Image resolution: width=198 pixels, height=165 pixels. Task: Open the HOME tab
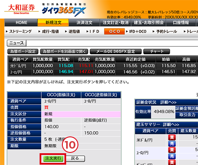[x=21, y=23]
